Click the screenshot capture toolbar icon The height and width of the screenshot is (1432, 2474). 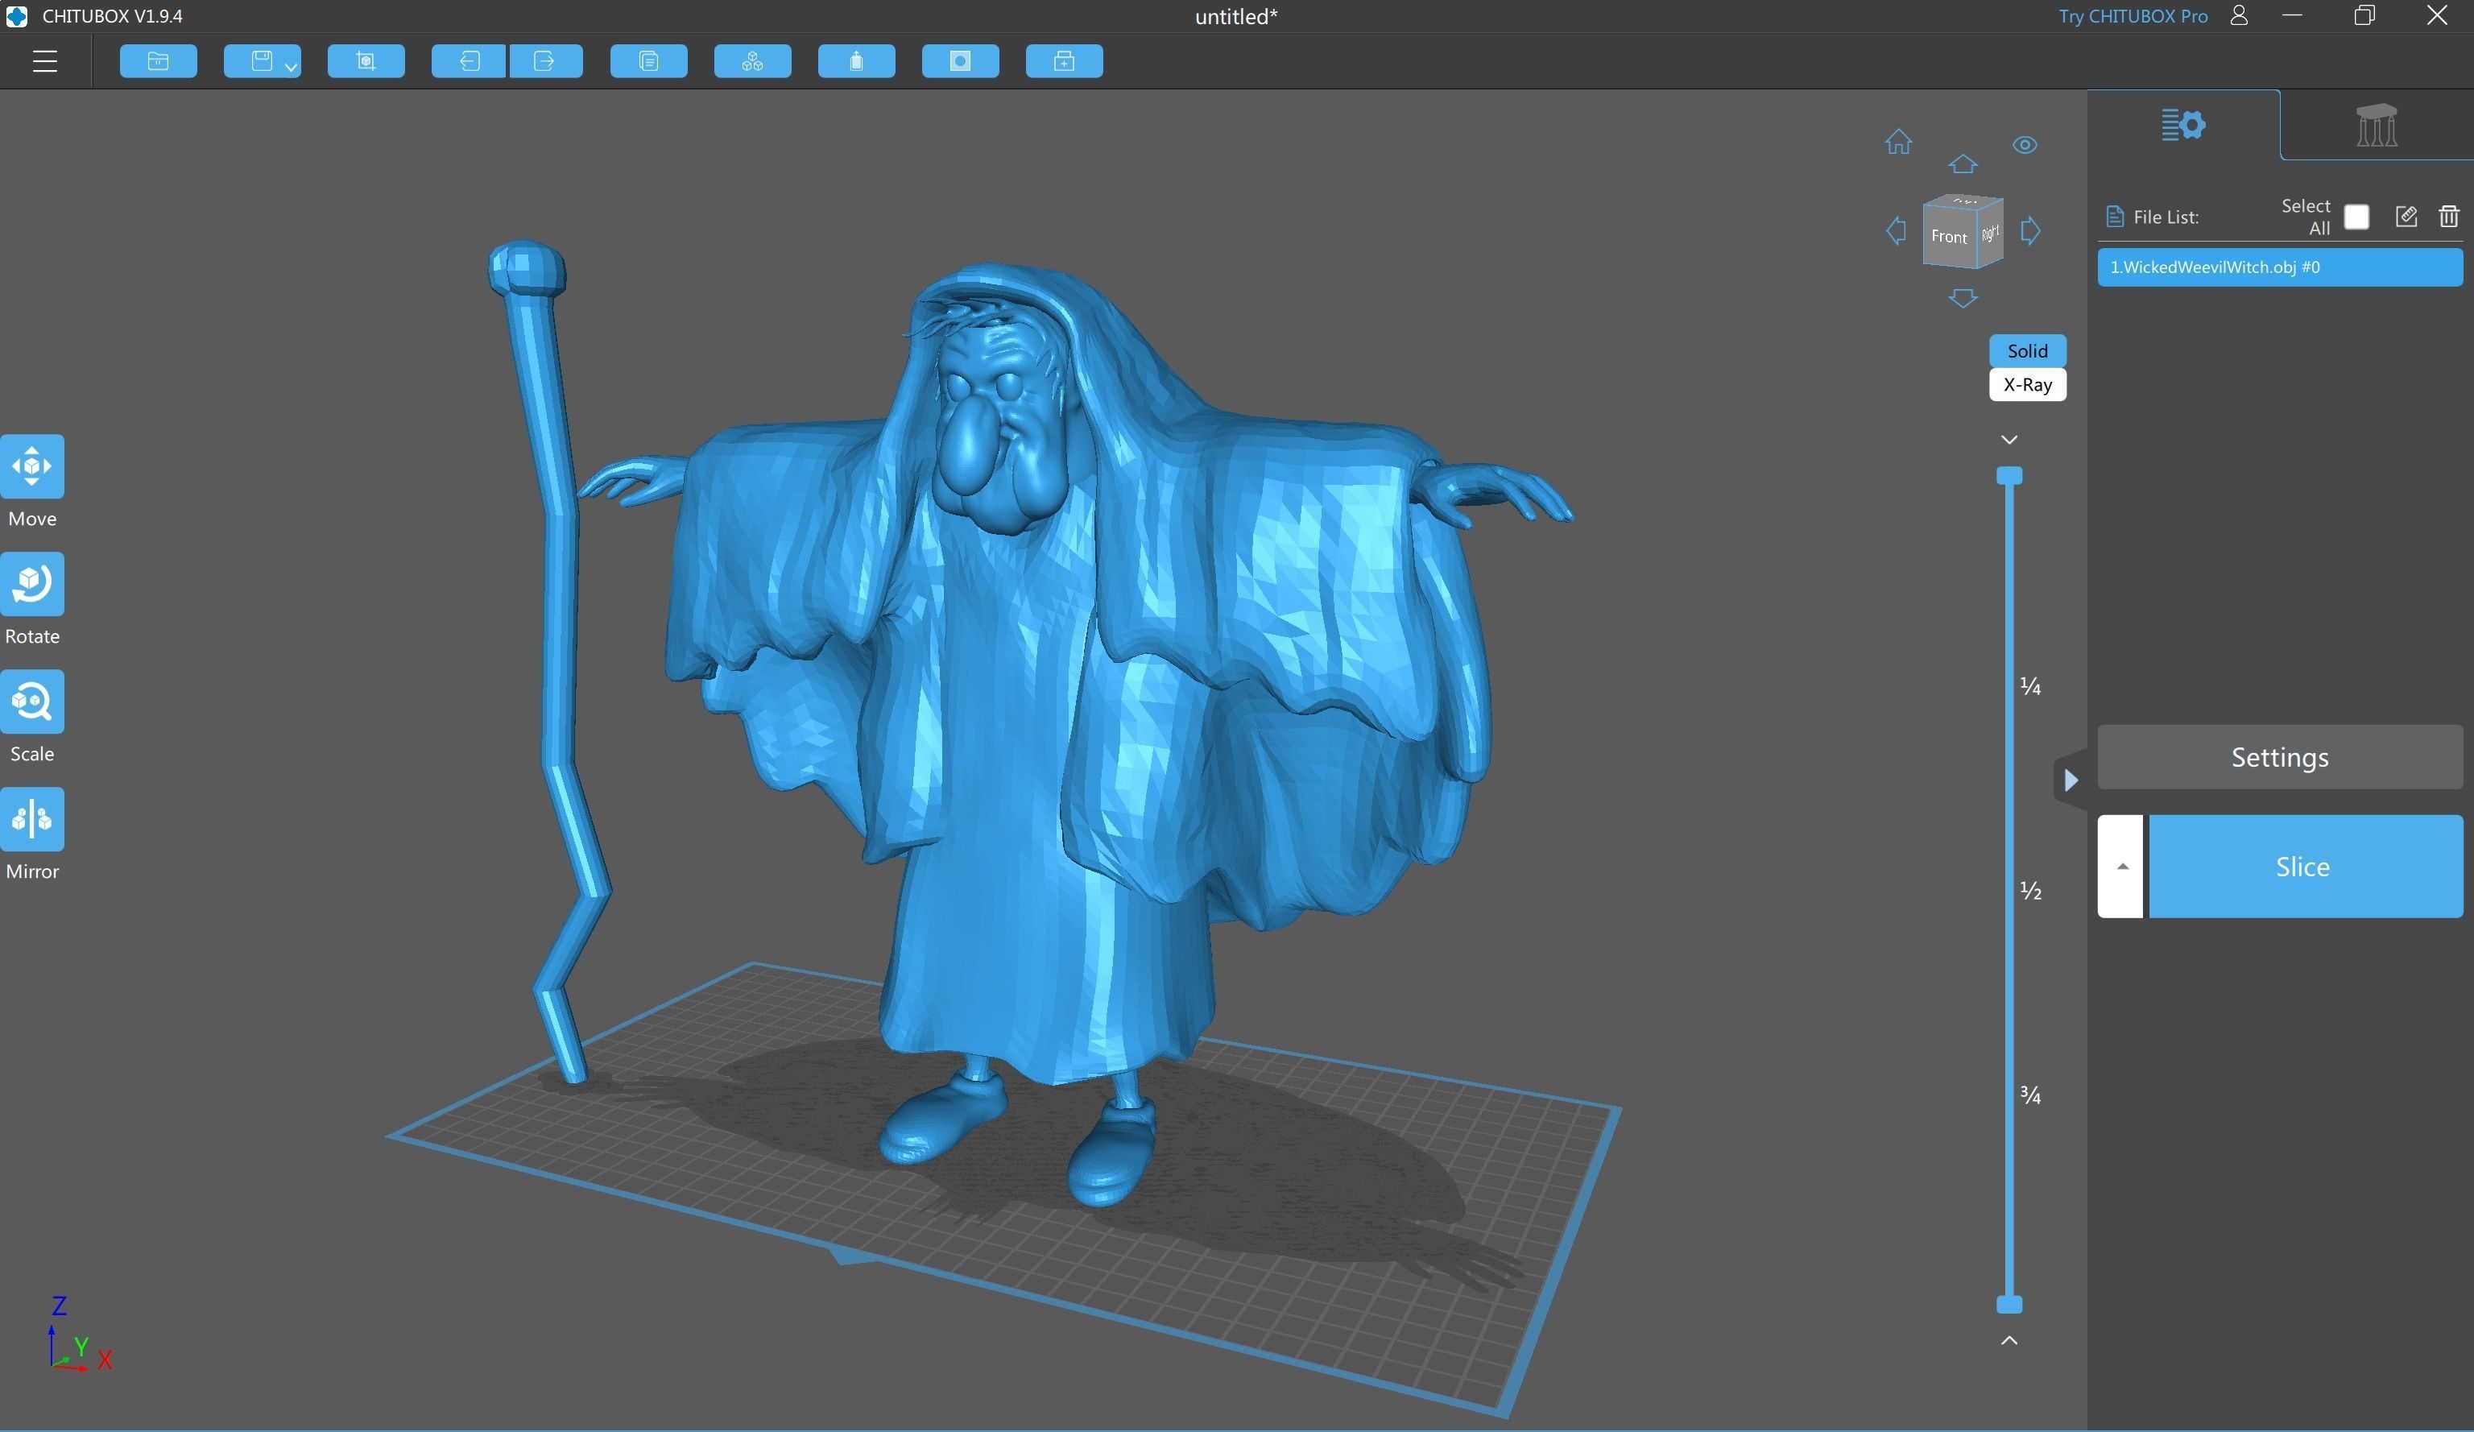366,62
